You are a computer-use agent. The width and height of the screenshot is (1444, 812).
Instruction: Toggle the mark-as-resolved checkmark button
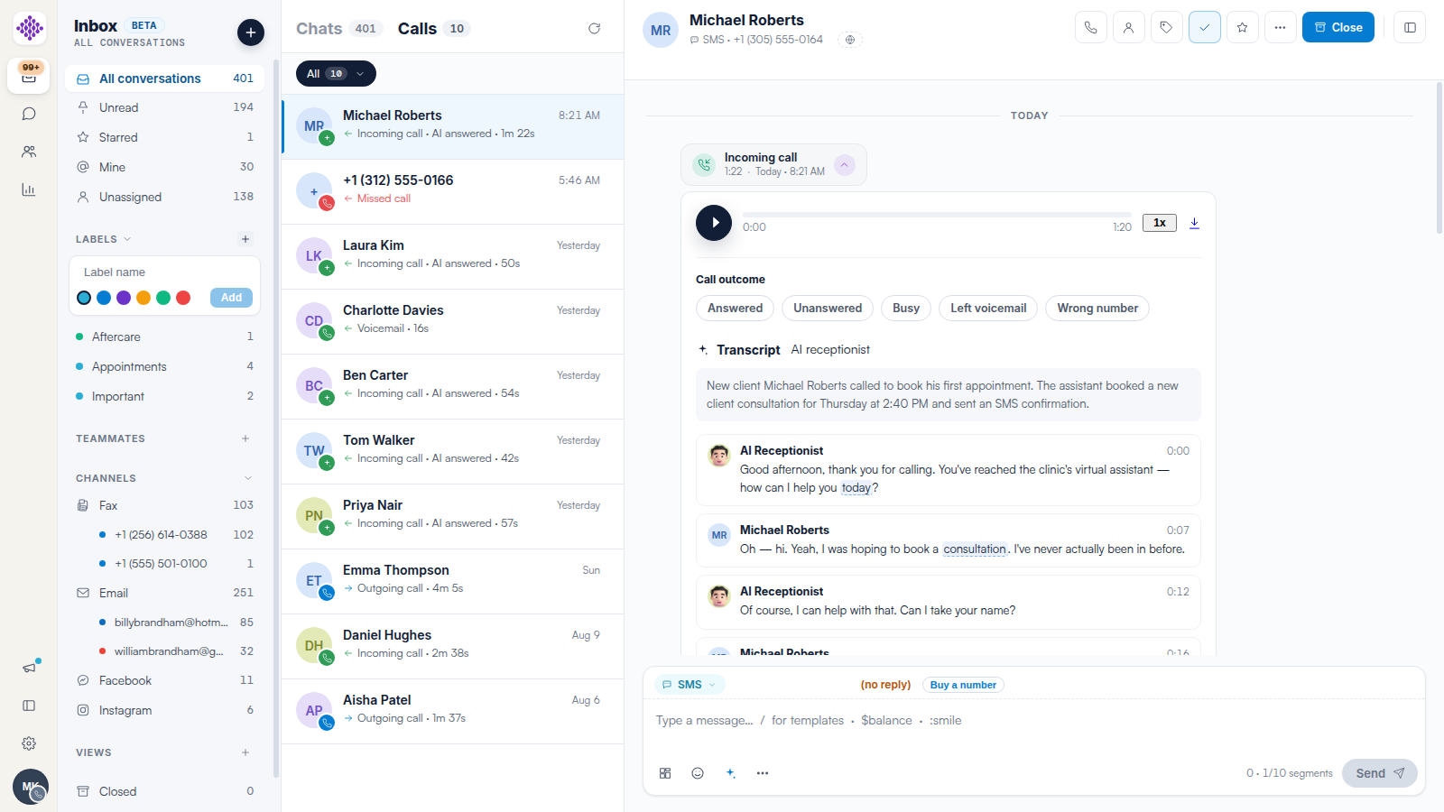tap(1205, 27)
